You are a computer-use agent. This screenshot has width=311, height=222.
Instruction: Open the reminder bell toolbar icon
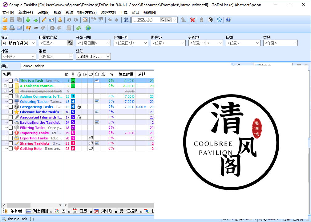(60, 20)
